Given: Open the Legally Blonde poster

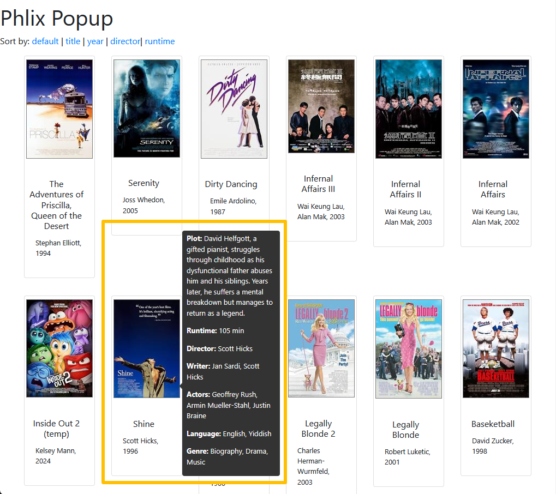Looking at the screenshot, I should click(x=409, y=349).
